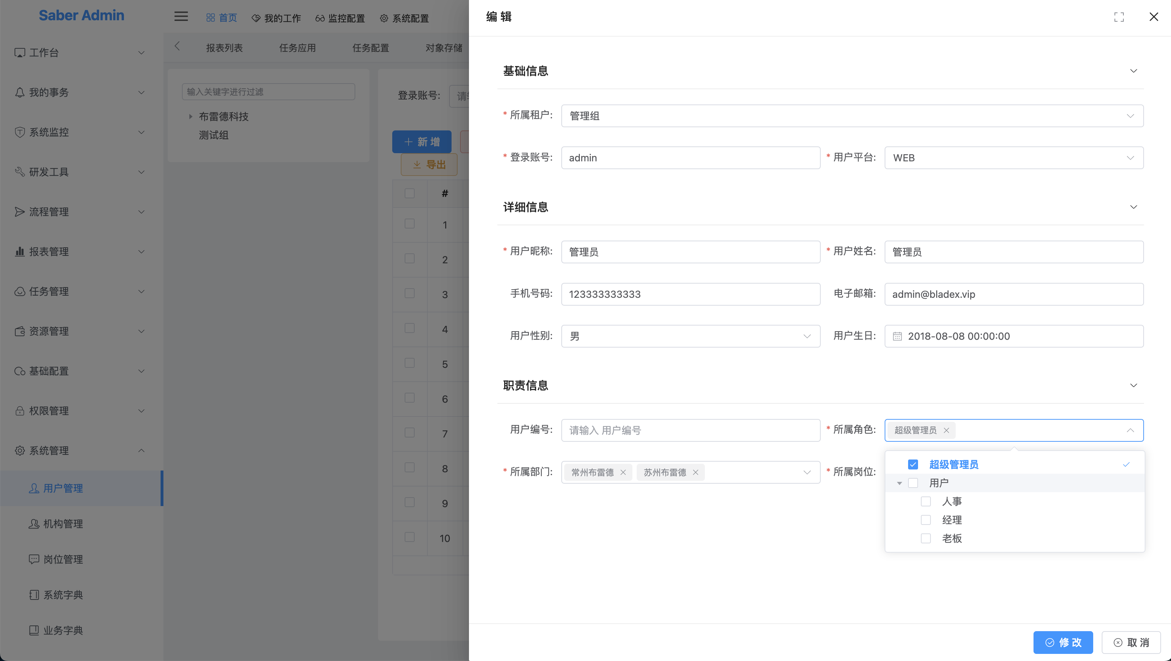This screenshot has width=1171, height=661.
Task: Click the 业务字典 book icon
Action: [x=34, y=630]
